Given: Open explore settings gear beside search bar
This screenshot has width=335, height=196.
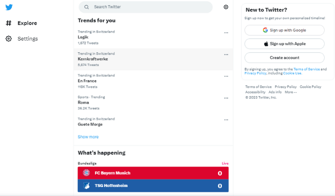Looking at the screenshot, I should 226,7.
